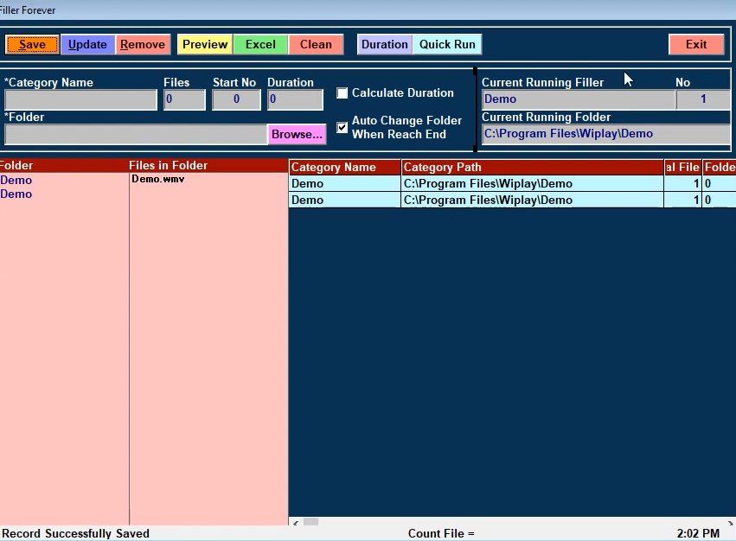Export using the green Excel button
Screen dimensions: 736x541
coord(260,45)
